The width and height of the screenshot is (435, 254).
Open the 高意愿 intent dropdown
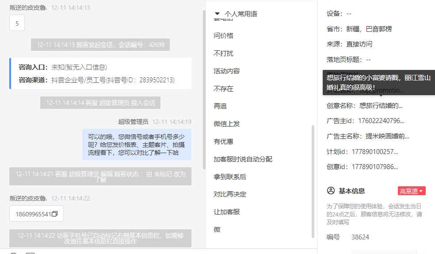point(412,191)
